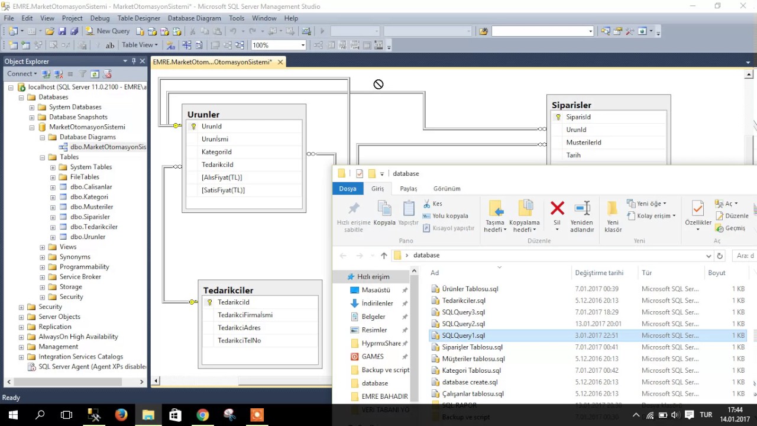Click the Cut scissors icon in SSMS toolbar

pos(193,31)
